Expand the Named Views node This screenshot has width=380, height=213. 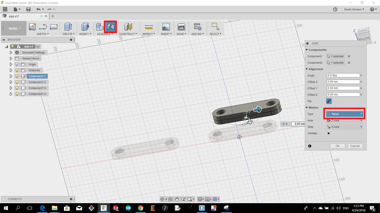(x=11, y=58)
